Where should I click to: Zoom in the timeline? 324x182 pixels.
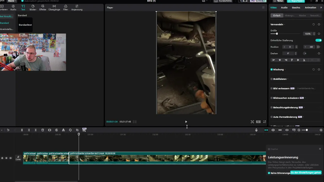pos(321,130)
